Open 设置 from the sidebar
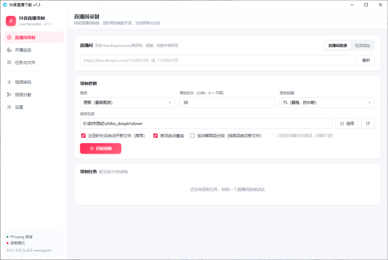The height and width of the screenshot is (260, 388). click(x=33, y=107)
